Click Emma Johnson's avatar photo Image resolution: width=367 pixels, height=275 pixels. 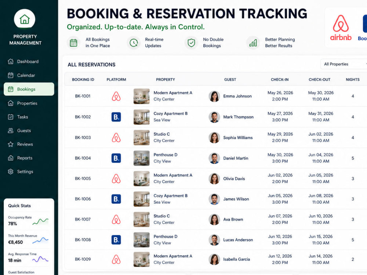tap(214, 96)
